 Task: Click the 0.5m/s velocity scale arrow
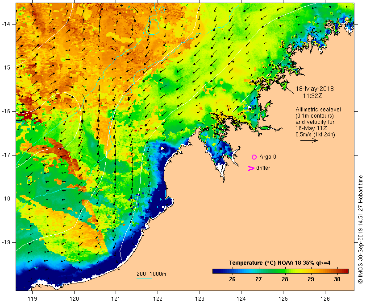point(309,140)
